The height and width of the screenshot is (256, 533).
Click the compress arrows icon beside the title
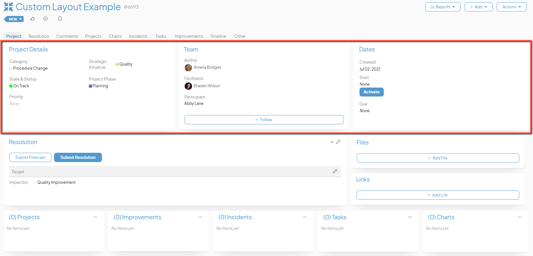tap(9, 7)
